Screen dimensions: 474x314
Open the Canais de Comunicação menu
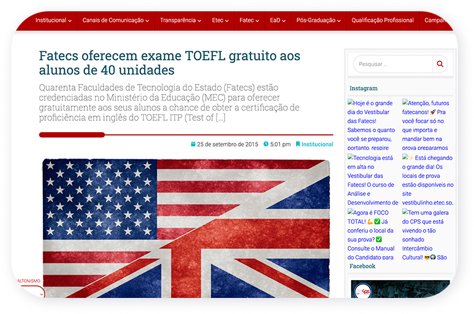tap(113, 20)
